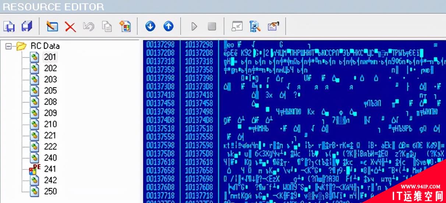Click offset 00137298 in hex view

pyautogui.click(x=160, y=44)
